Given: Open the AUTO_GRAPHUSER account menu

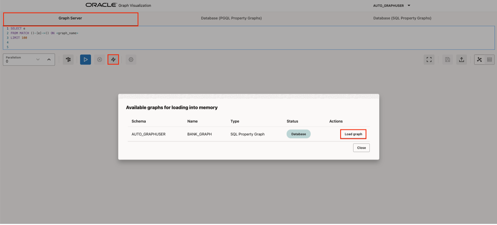Looking at the screenshot, I should point(392,5).
